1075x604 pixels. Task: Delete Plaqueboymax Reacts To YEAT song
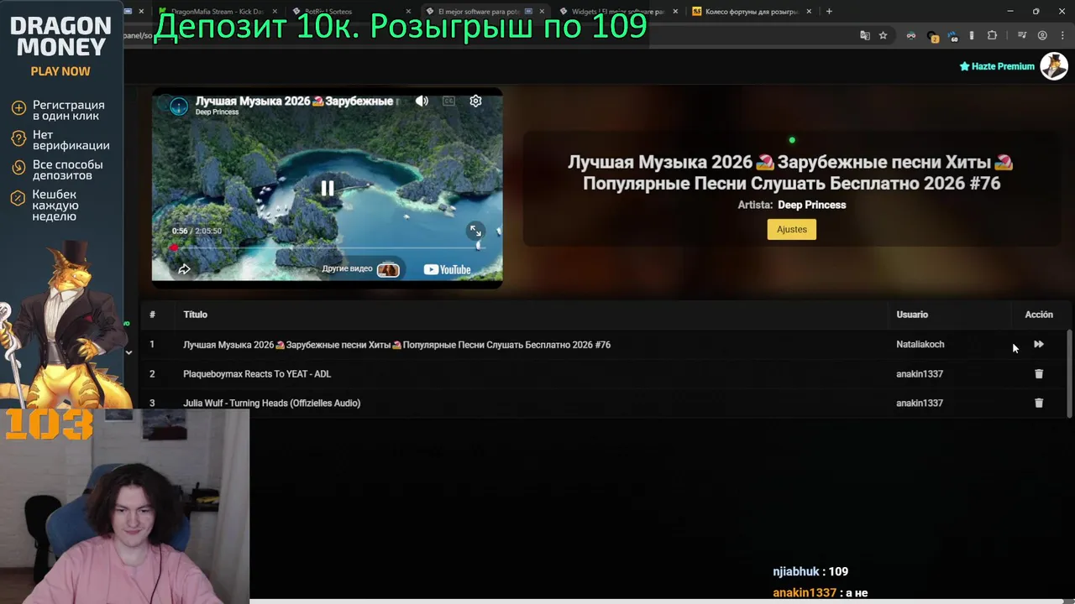point(1039,374)
